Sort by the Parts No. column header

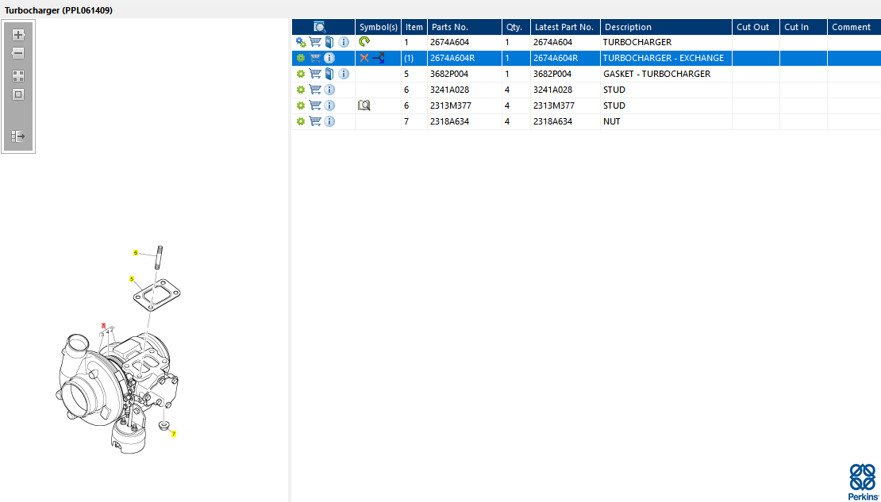pos(464,27)
